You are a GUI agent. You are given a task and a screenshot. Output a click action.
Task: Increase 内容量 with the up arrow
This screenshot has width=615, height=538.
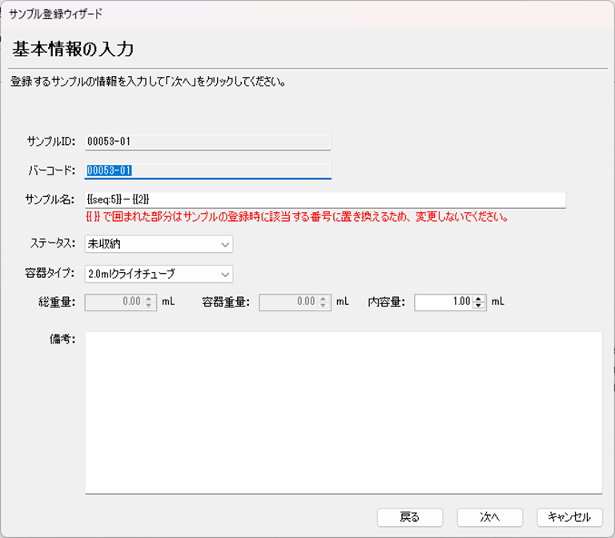[479, 299]
